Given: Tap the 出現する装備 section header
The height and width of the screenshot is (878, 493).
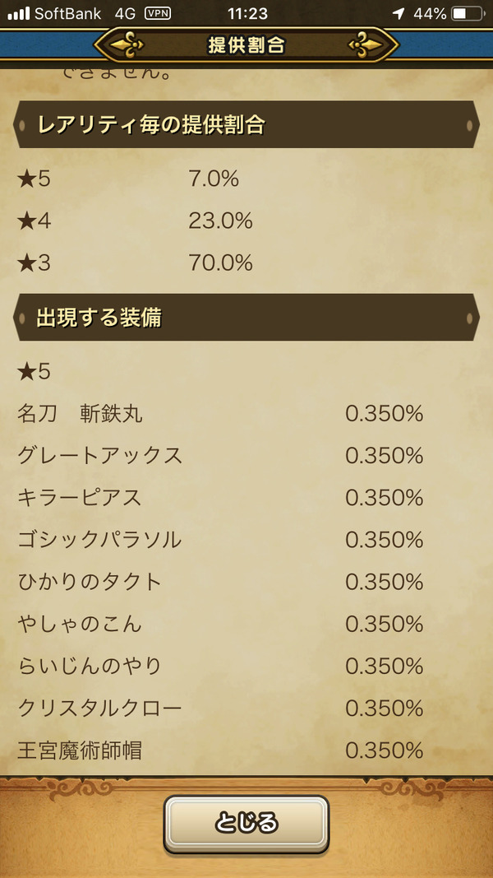Looking at the screenshot, I should pos(246,318).
